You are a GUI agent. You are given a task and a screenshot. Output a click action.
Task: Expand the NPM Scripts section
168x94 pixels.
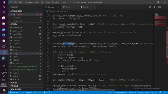(x=25, y=89)
